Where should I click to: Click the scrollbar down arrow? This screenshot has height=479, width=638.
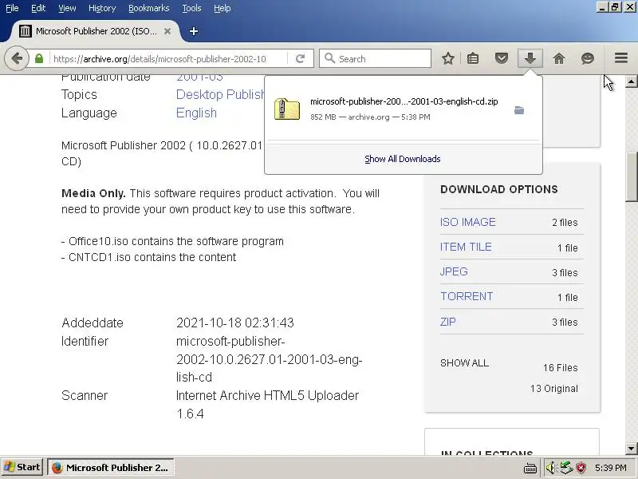pyautogui.click(x=631, y=449)
